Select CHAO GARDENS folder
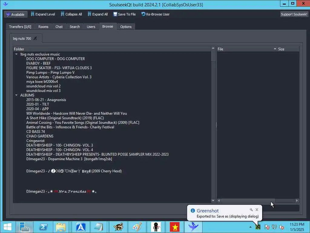 (x=40, y=136)
